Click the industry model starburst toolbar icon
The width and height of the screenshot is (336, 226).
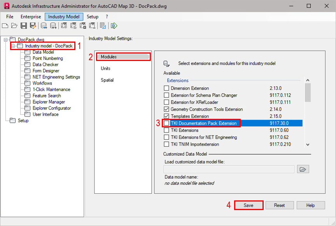[x=64, y=26]
